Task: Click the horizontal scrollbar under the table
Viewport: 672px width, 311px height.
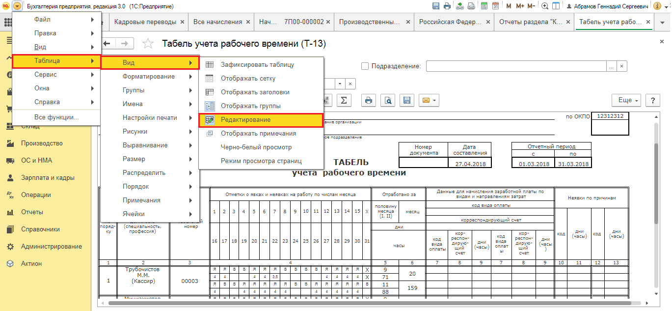Action: (344, 303)
